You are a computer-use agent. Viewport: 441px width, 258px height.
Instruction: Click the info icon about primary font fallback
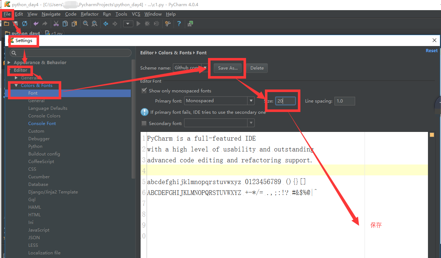[145, 112]
